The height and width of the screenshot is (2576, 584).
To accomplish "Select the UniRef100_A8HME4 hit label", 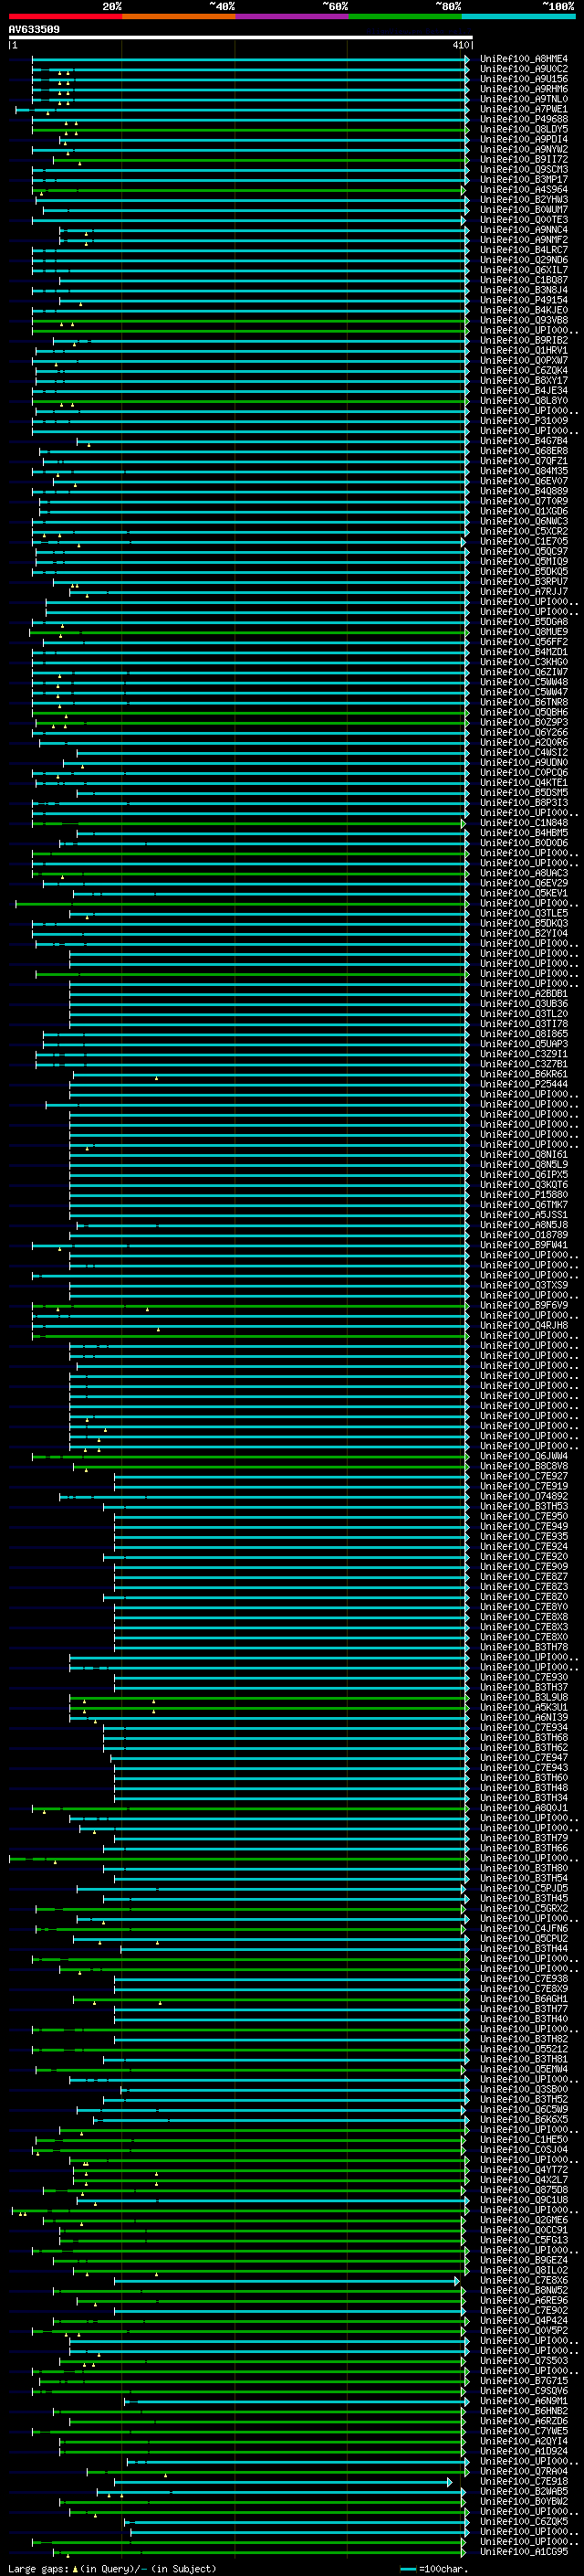I will 523,59.
